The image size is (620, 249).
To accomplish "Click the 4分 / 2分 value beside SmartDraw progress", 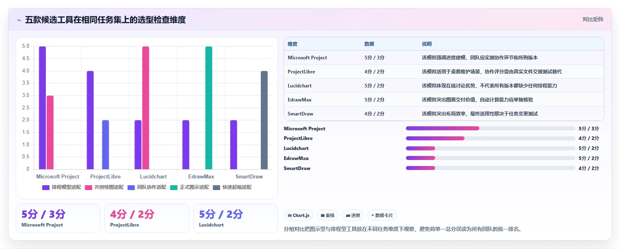I will tap(589, 168).
